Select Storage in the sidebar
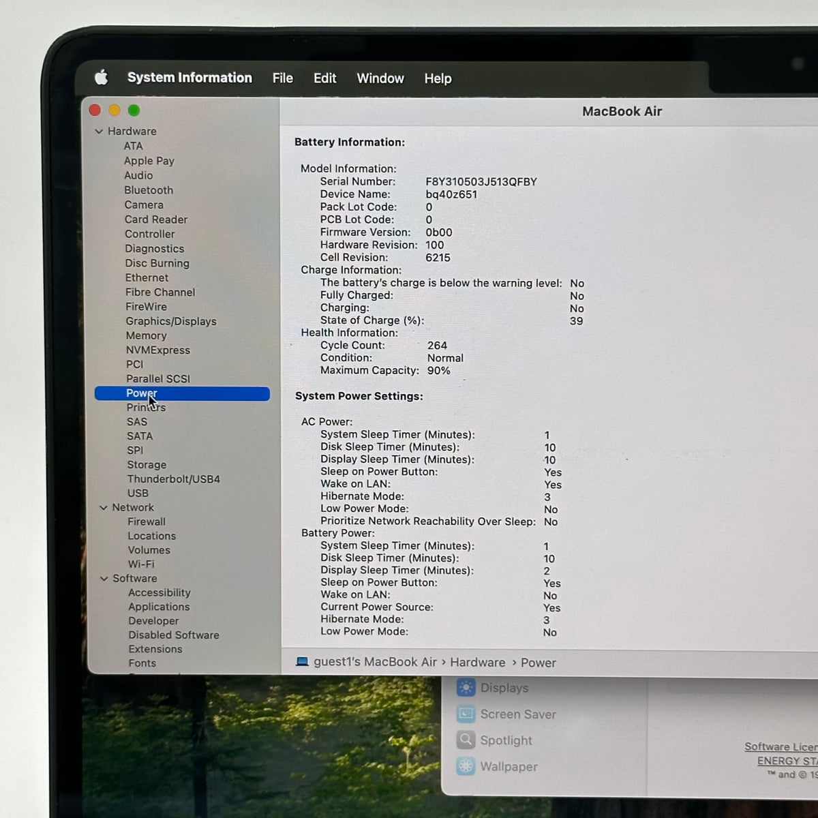Image resolution: width=818 pixels, height=818 pixels. tap(147, 465)
